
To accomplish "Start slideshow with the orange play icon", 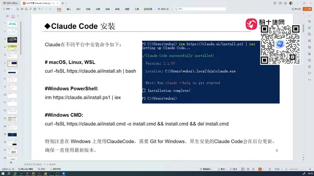I will click(260, 169).
